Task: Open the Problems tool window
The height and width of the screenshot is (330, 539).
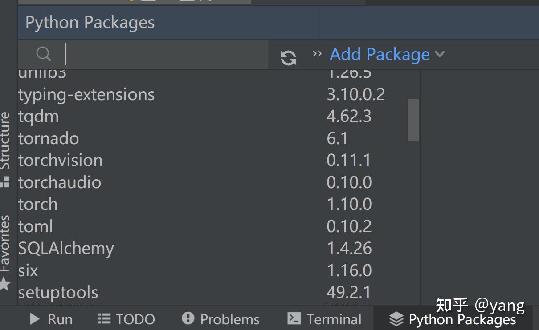Action: tap(220, 319)
